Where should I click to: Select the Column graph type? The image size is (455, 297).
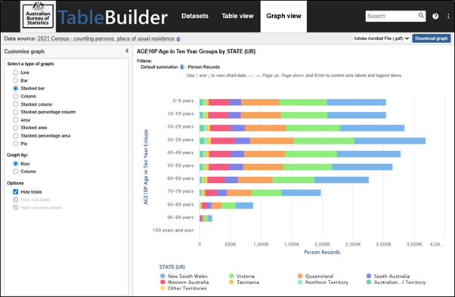(16, 96)
